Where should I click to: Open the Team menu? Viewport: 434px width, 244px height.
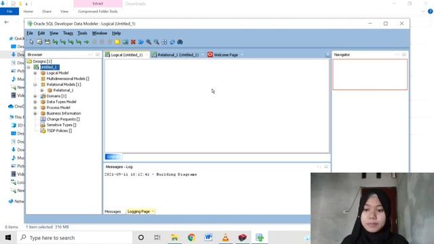[x=68, y=33]
